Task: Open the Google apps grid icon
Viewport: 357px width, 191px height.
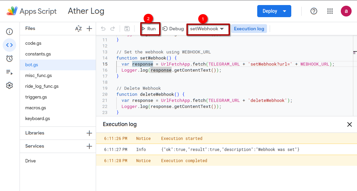Action: 330,11
